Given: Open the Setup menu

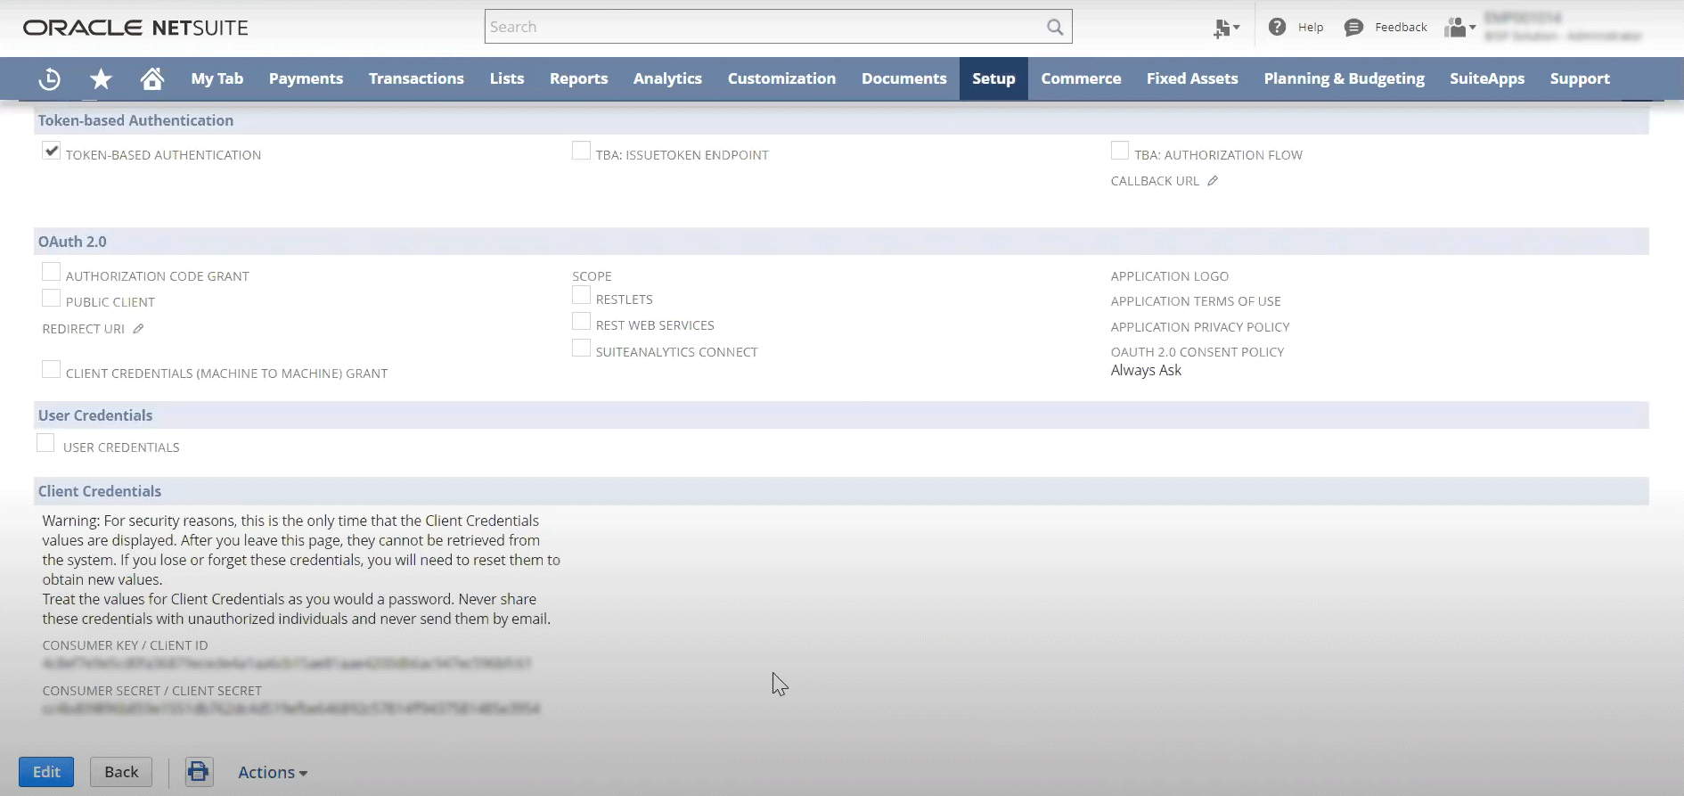Looking at the screenshot, I should (x=993, y=78).
